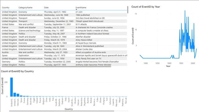Click 'Australia' label on Country axis
199x112 pixels.
coord(30,101)
